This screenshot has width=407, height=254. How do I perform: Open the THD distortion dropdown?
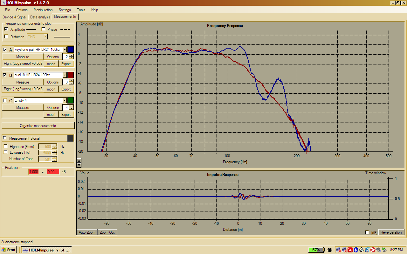45,37
